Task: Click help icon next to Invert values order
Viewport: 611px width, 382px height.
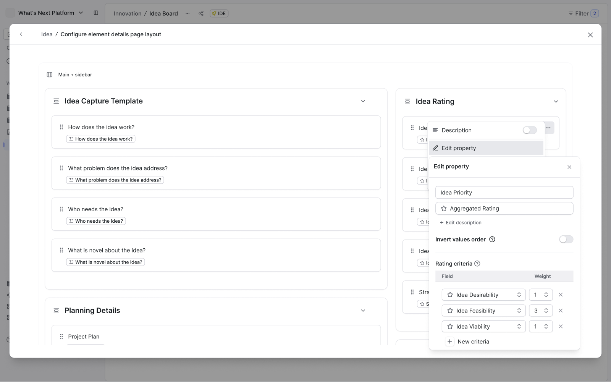Action: 492,240
